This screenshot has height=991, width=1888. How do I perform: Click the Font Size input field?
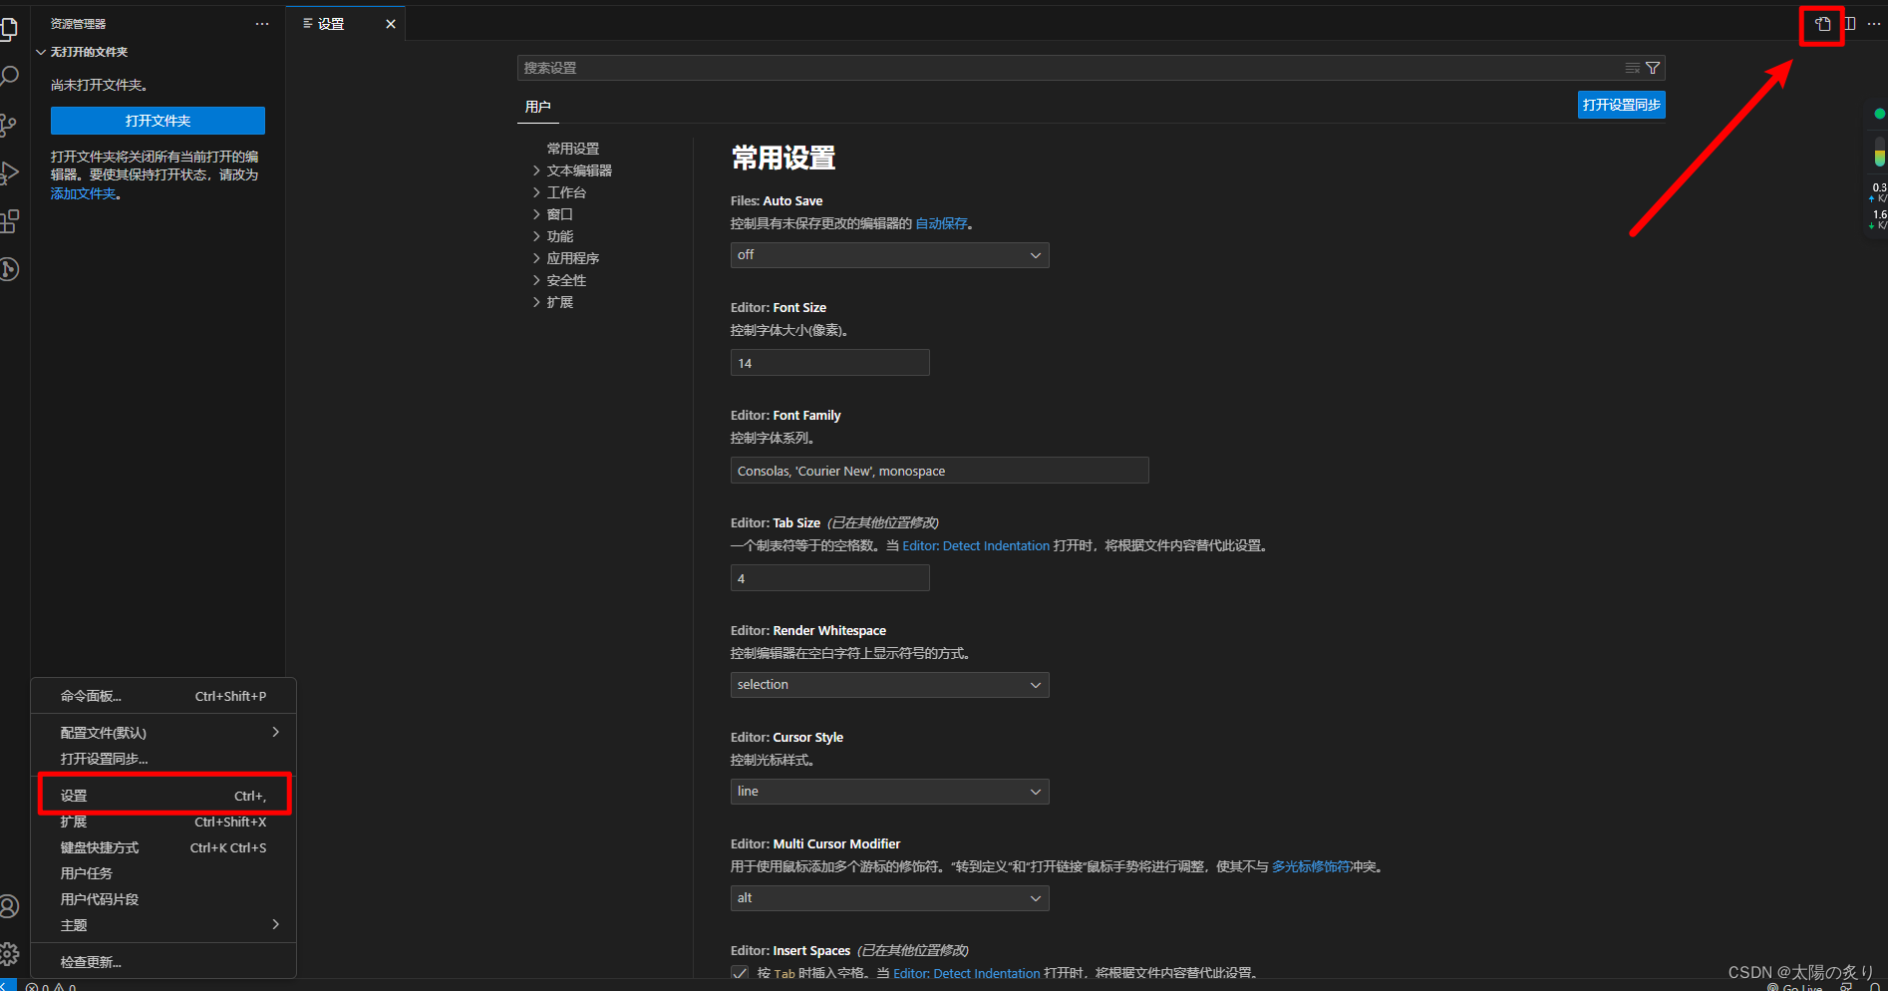pos(829,363)
